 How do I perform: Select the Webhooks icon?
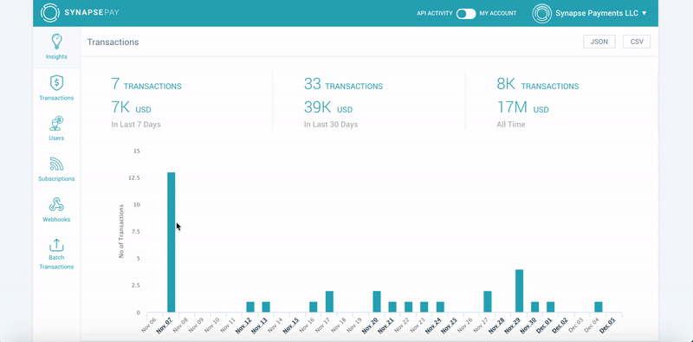pyautogui.click(x=56, y=204)
